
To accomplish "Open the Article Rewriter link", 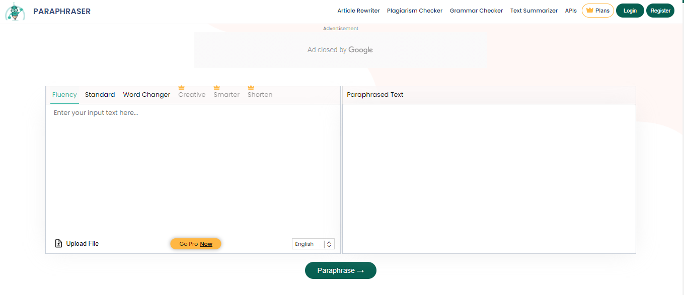I will click(x=358, y=11).
